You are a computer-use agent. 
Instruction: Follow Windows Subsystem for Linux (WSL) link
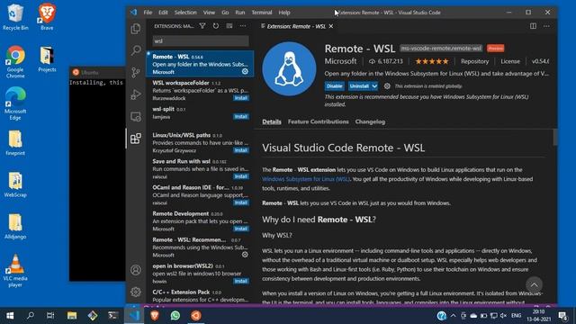click(x=306, y=179)
